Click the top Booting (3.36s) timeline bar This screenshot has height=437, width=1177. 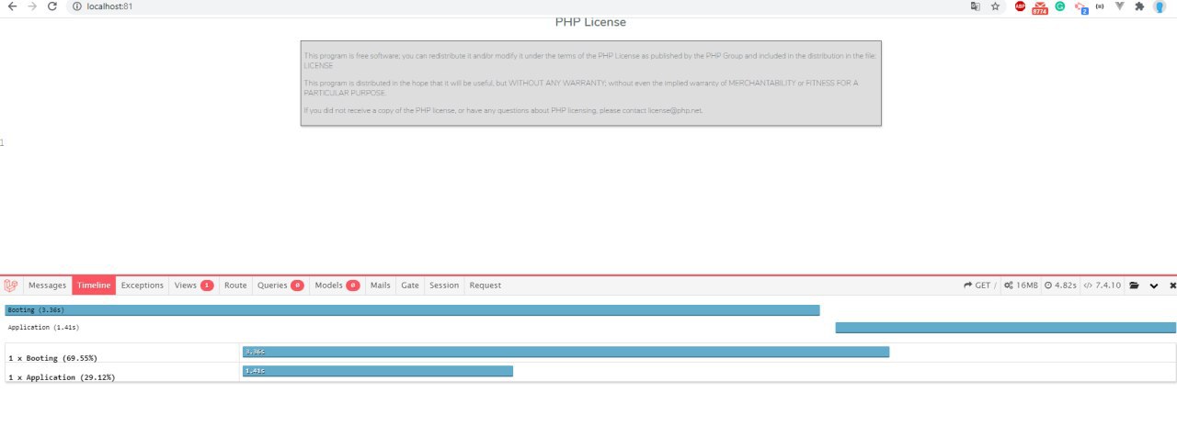412,310
